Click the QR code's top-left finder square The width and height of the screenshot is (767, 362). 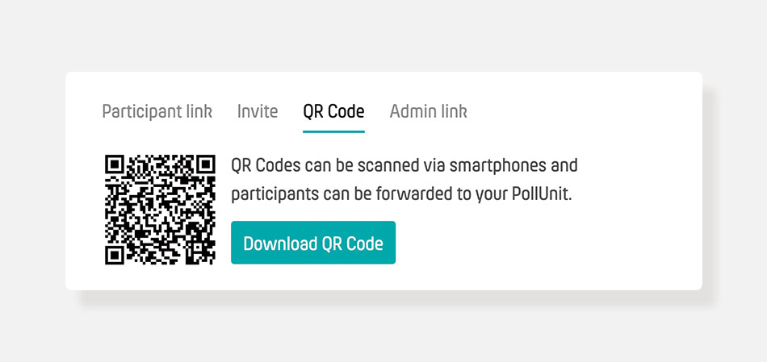point(115,164)
